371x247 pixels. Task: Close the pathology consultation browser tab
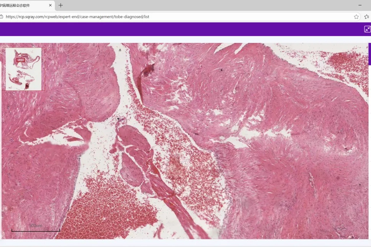coord(50,5)
